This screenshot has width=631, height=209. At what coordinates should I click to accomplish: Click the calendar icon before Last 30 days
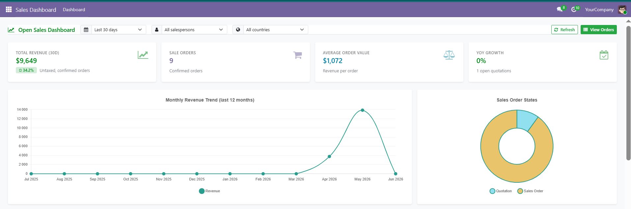(86, 30)
